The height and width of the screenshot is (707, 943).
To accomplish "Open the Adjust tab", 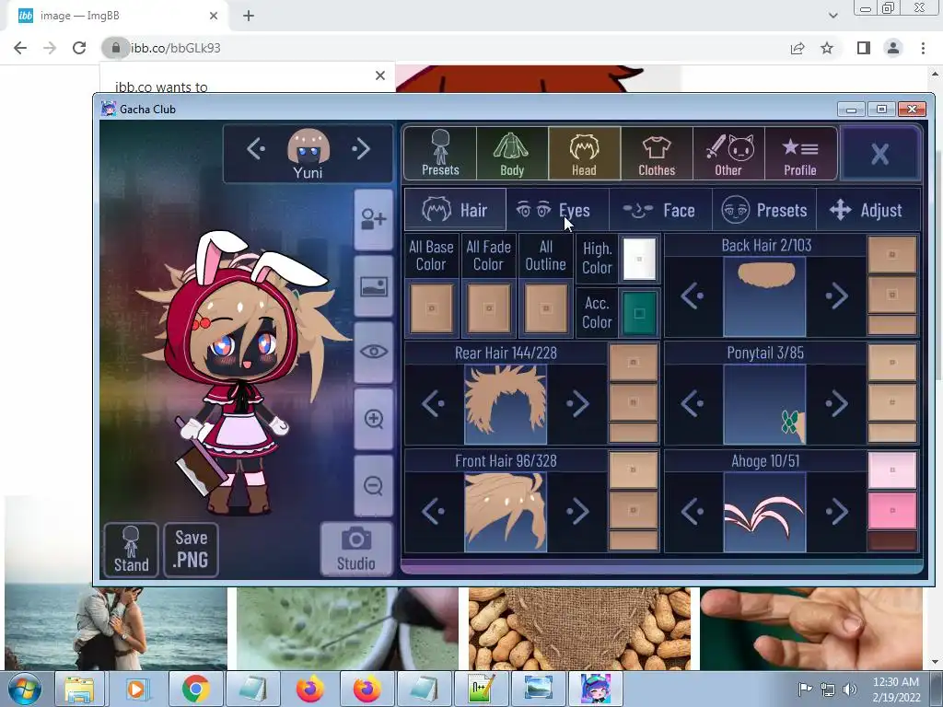I will point(867,210).
